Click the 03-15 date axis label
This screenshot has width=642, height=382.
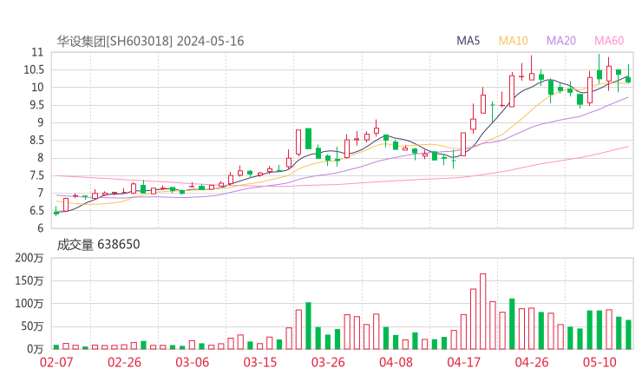coord(260,362)
